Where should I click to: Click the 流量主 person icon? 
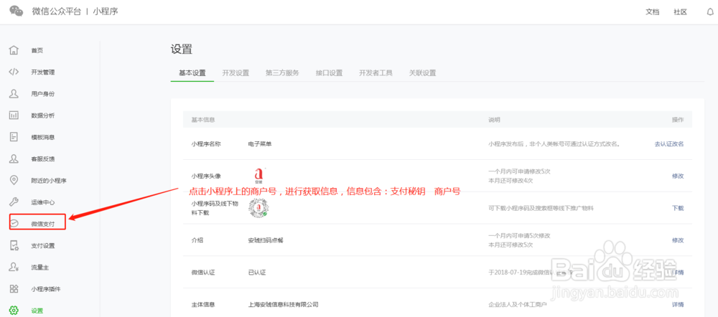[x=14, y=267]
